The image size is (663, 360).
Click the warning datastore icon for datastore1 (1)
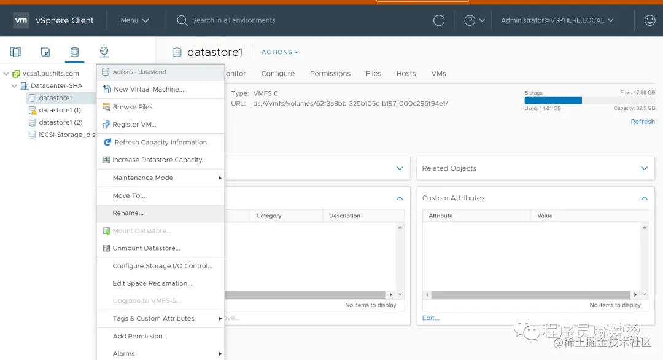[x=33, y=111]
